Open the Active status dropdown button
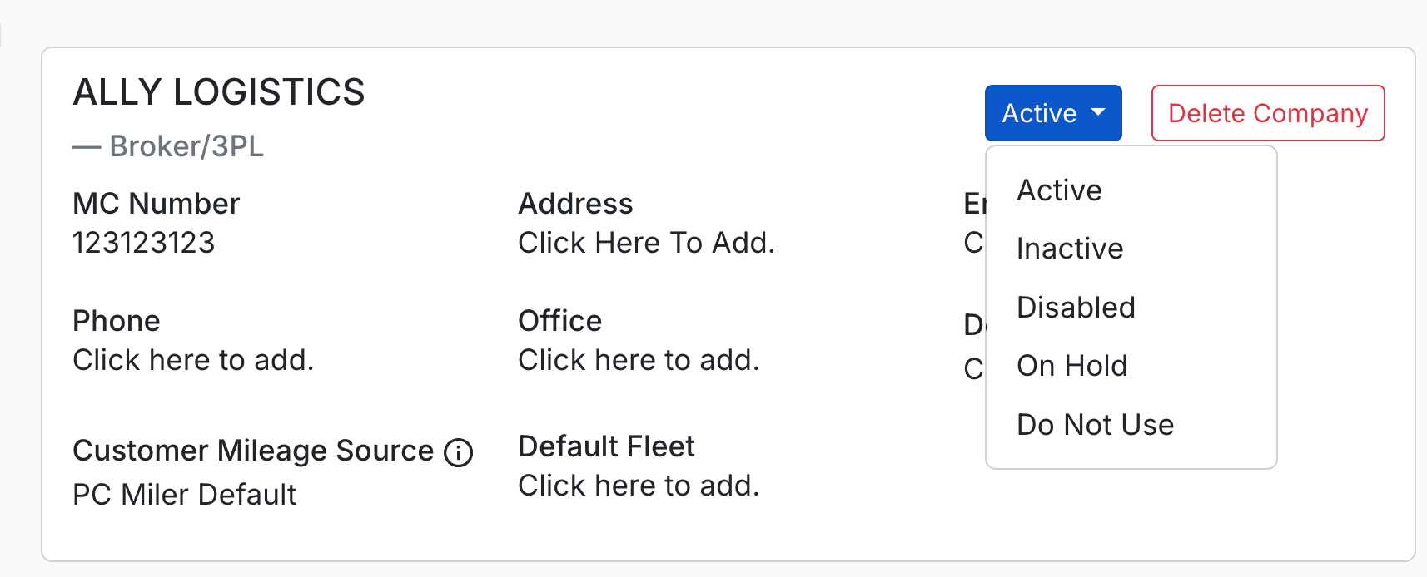This screenshot has width=1427, height=577. pyautogui.click(x=1053, y=113)
